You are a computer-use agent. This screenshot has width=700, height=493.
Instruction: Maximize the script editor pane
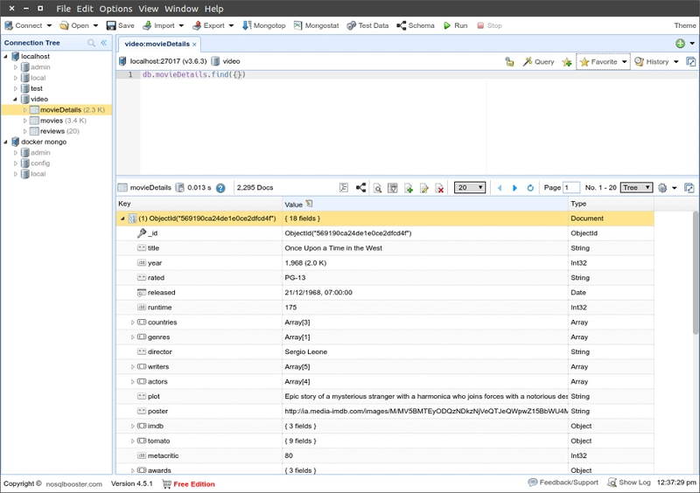690,61
